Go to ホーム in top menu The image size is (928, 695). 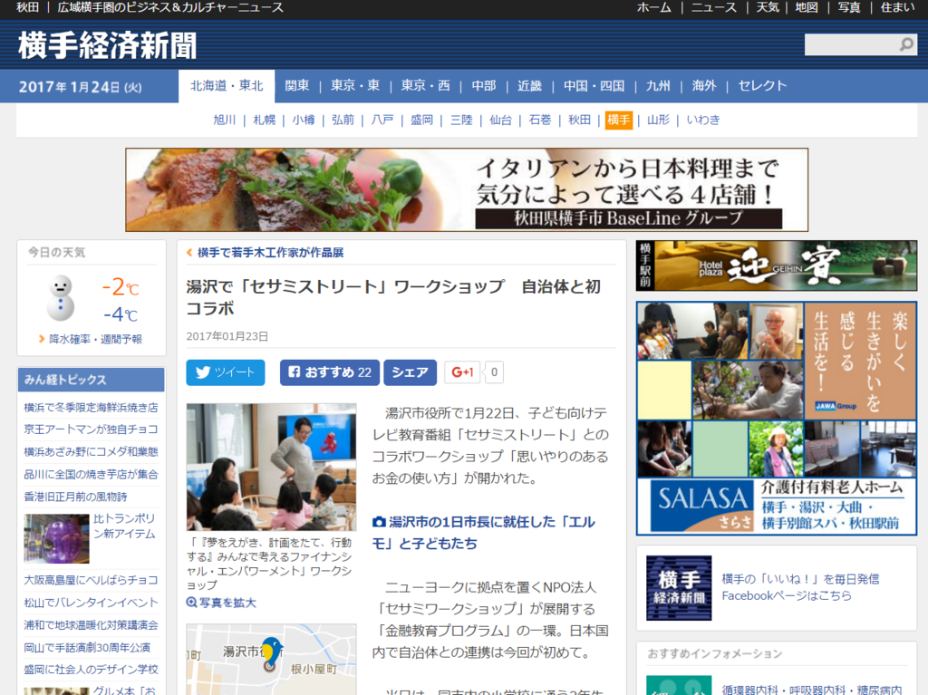[654, 7]
